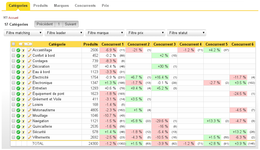Check the Vêtements row checkbox
Viewport: 260px width, 150px height.
coord(13,137)
